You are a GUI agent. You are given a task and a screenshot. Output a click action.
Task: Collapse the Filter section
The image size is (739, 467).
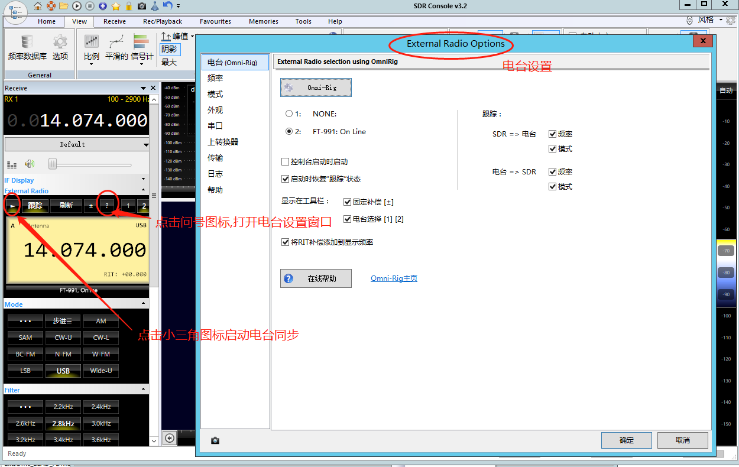tap(143, 390)
